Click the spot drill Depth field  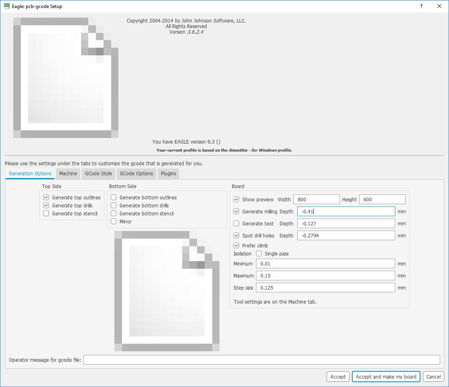(346, 235)
